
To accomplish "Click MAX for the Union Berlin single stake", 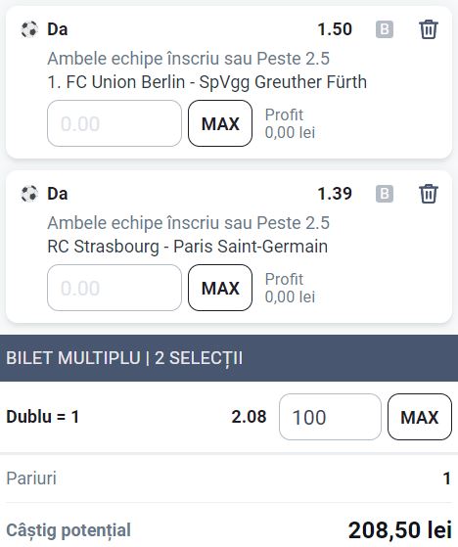I will tap(220, 123).
